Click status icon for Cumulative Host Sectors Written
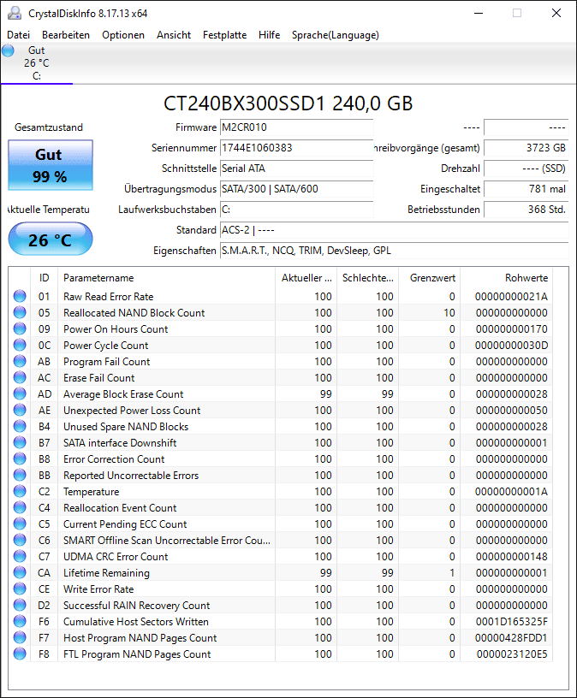The width and height of the screenshot is (577, 698). pos(20,621)
